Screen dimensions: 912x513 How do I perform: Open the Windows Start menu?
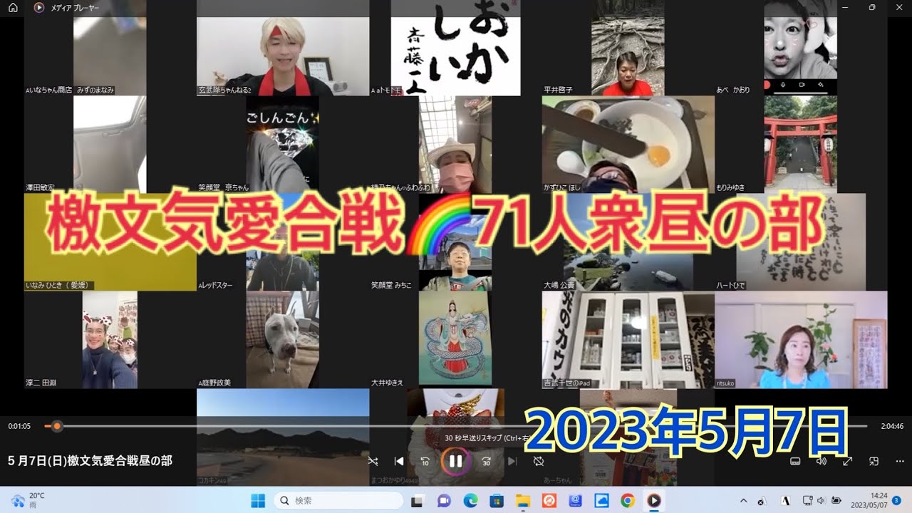[258, 500]
